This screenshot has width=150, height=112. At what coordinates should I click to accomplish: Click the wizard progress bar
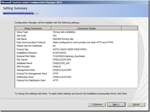pos(21,13)
